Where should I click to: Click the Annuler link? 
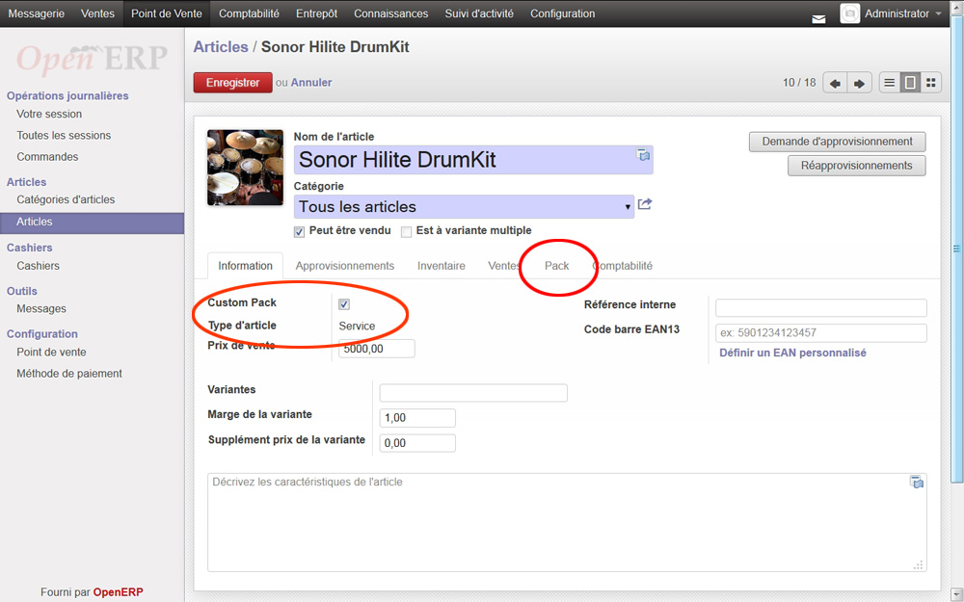pos(311,82)
